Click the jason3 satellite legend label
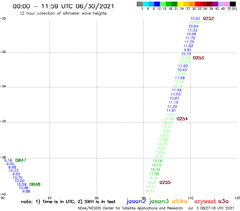 [x=159, y=201]
